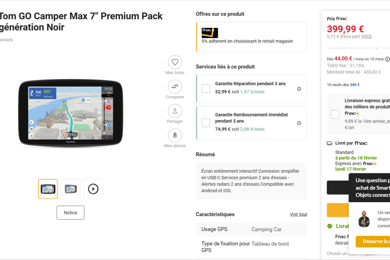Play the product video thumbnail

93,189
